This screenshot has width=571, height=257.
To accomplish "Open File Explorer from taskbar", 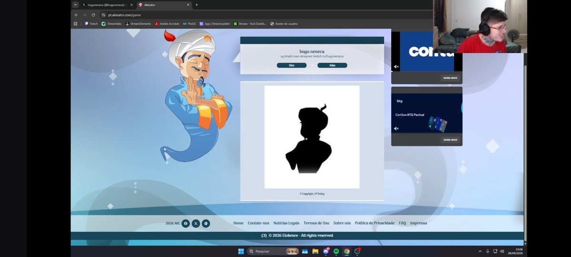I will point(315,251).
